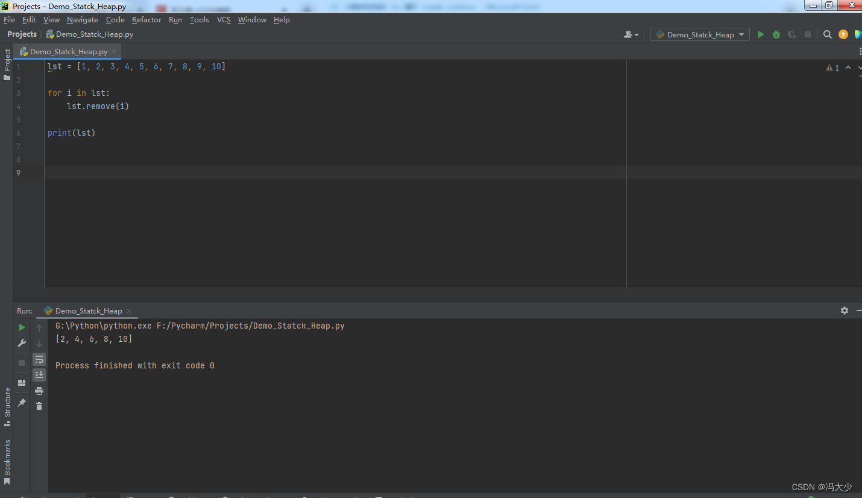Toggle Scroll to End in Run console
Screen dimensions: 862x498
click(x=39, y=375)
